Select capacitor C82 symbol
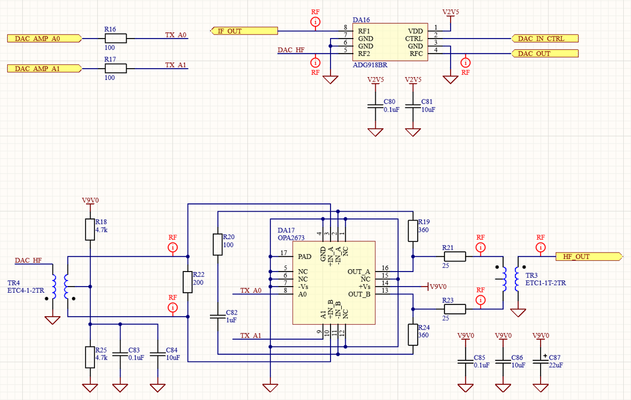Screen dimensions: 631x400 click(x=217, y=316)
